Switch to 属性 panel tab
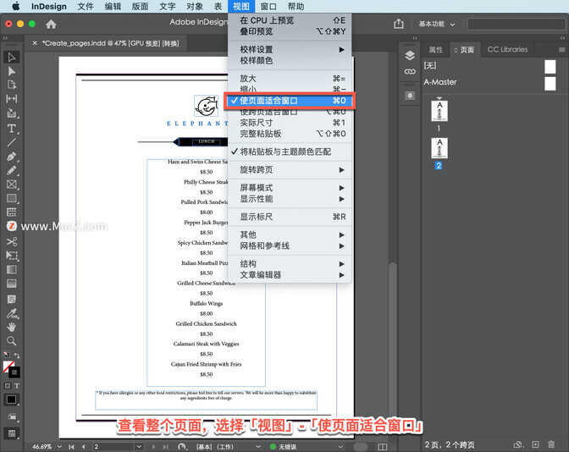This screenshot has width=569, height=452. (435, 50)
